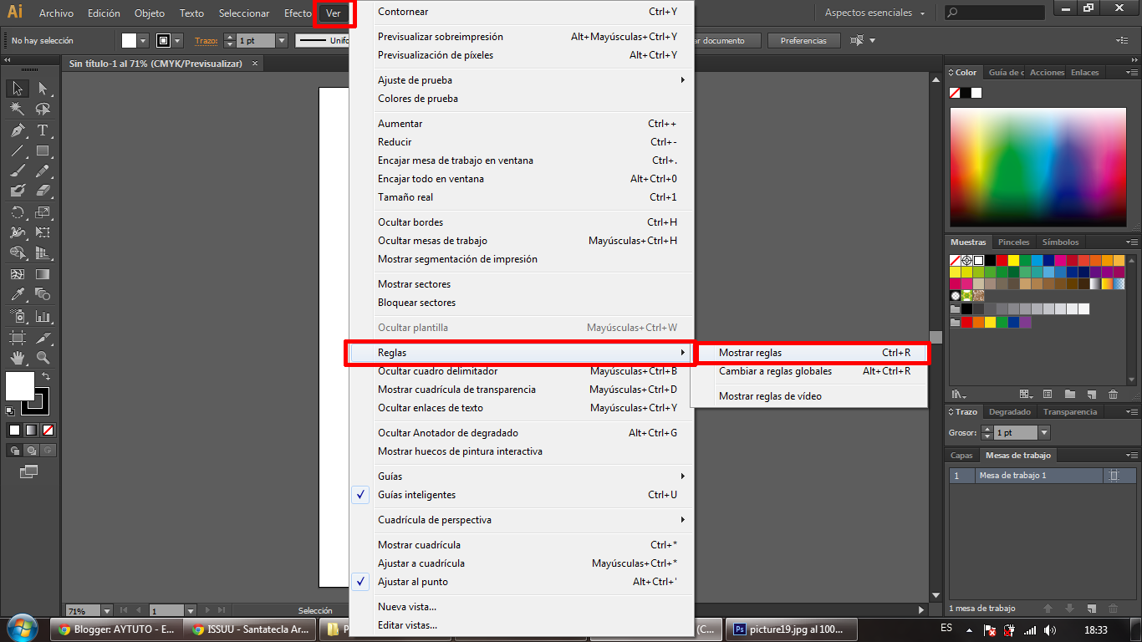
Task: Reset to default fill and stroke
Action: tap(10, 410)
